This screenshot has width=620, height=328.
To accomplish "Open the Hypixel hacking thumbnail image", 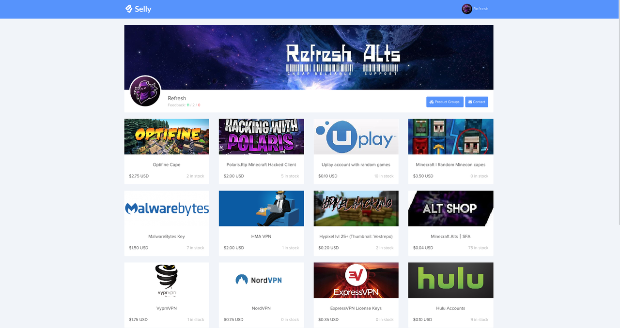I will tap(356, 209).
